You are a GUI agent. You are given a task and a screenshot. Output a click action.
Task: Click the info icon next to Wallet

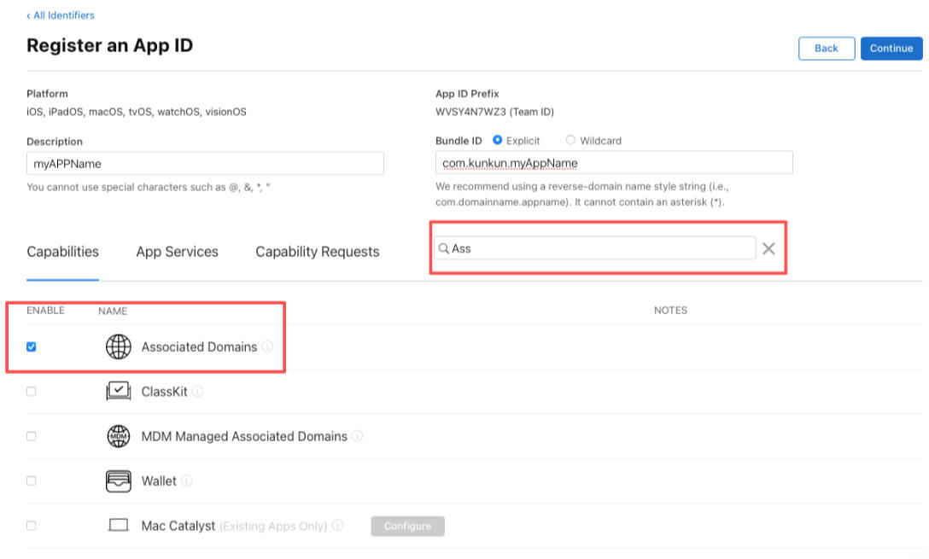[x=187, y=480]
